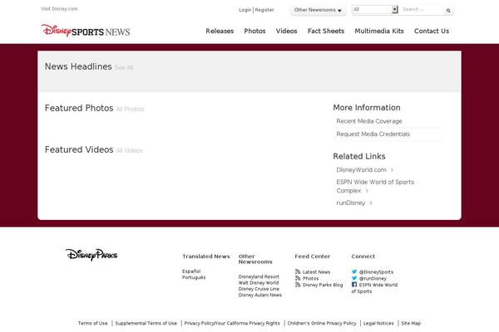This screenshot has width=499, height=332.
Task: Click into the Search text field
Action: click(420, 10)
